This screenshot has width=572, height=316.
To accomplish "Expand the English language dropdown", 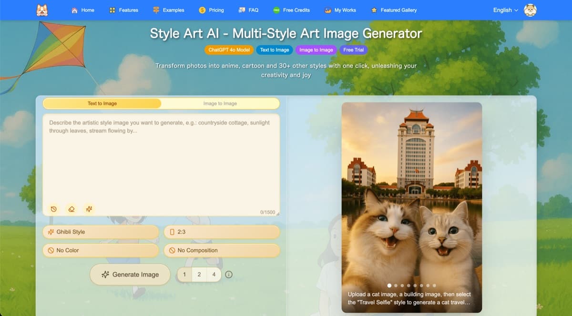I will (x=505, y=10).
